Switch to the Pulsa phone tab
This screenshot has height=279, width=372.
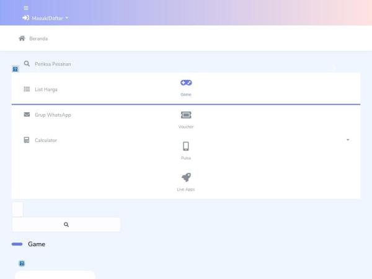tap(186, 151)
